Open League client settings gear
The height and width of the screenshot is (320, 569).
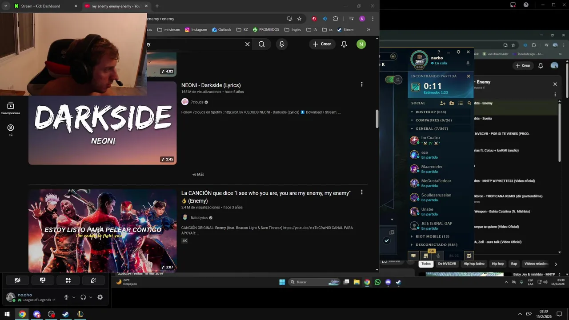tap(459, 52)
